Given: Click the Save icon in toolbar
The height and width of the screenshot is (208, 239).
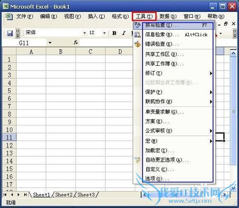Looking at the screenshot, I should click(10, 33).
